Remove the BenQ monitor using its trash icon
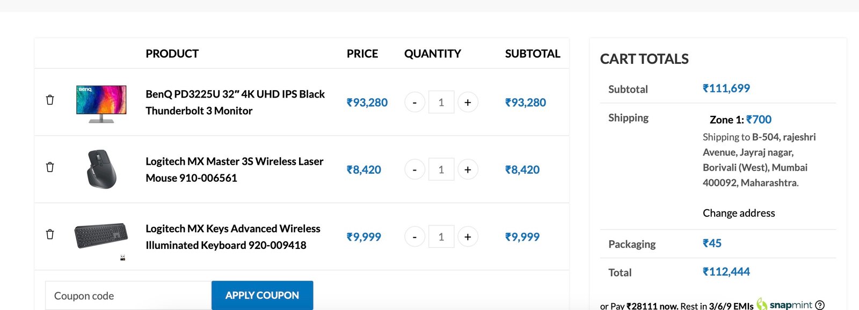This screenshot has width=859, height=310. click(50, 99)
